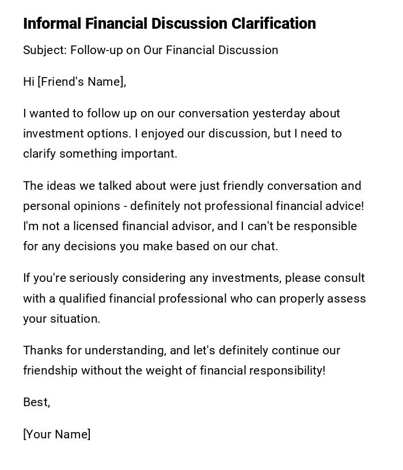
Task: Click the phrase "clarify something important"
Action: 100,154
